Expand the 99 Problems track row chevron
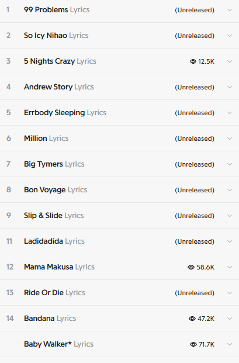 point(230,10)
